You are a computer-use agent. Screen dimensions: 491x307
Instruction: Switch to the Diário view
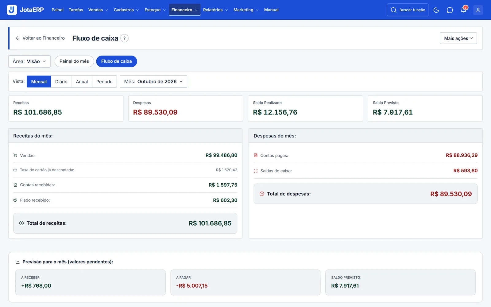click(x=61, y=82)
